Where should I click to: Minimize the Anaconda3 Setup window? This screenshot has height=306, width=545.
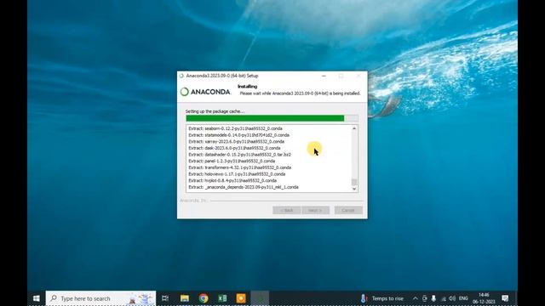tap(324, 76)
